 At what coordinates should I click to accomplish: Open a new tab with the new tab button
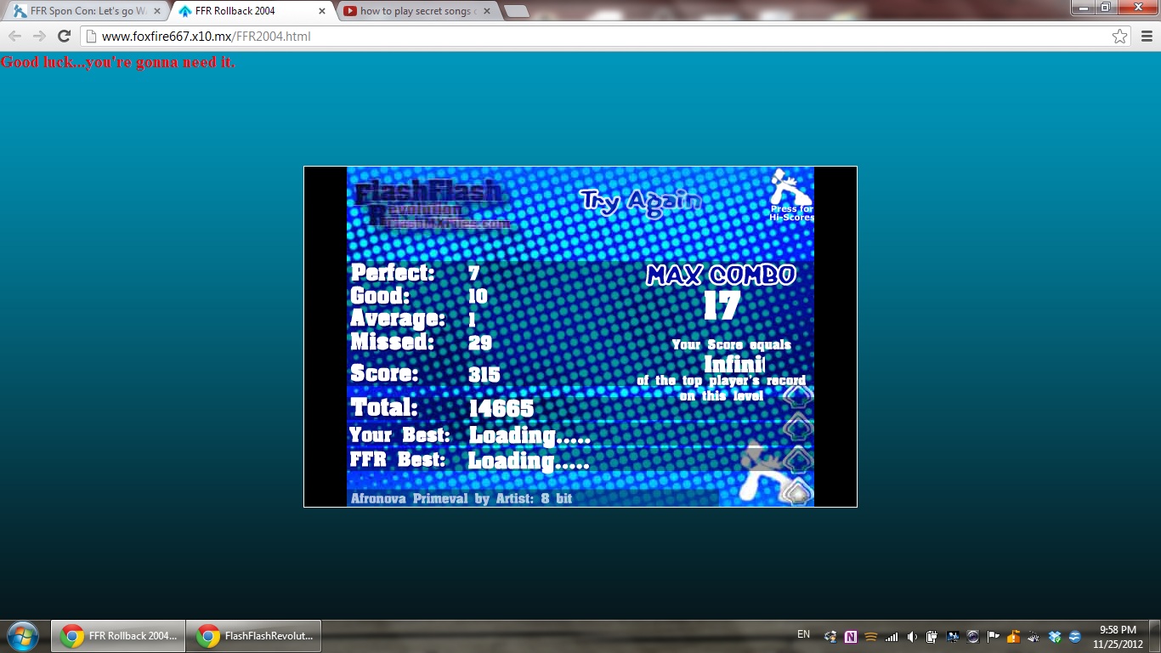(516, 11)
